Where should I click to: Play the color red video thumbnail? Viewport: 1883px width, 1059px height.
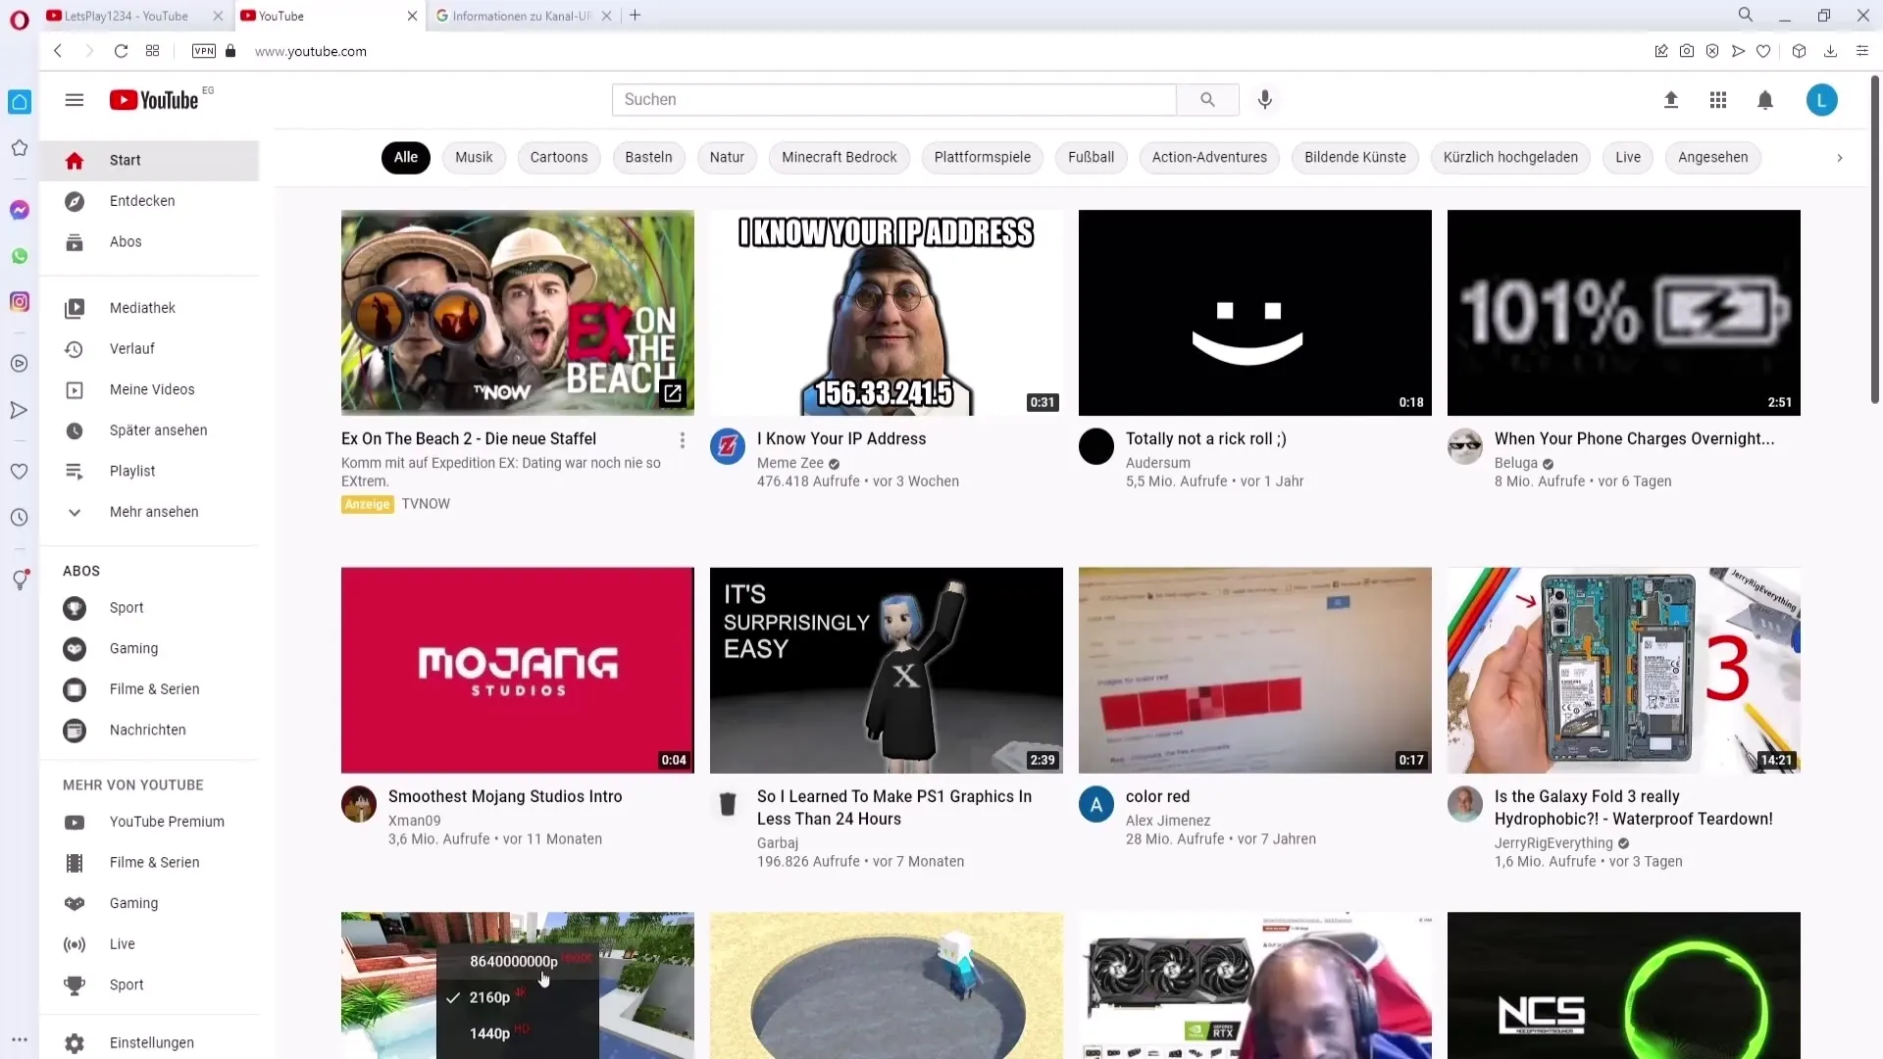pyautogui.click(x=1255, y=671)
